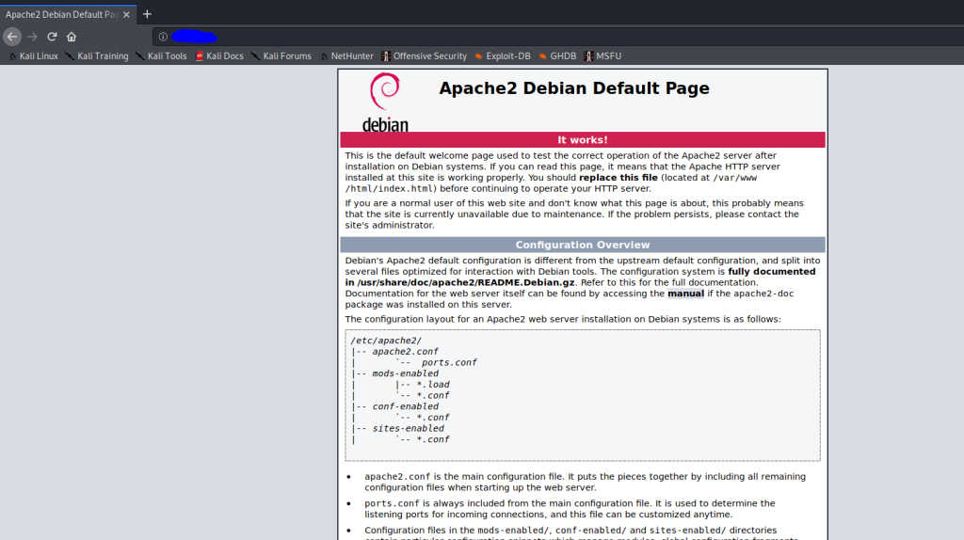Open the Kali Training bookmark

click(x=97, y=56)
